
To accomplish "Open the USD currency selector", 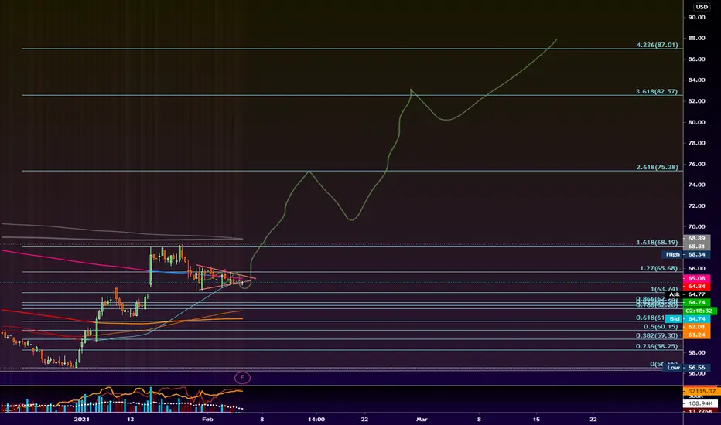I will pyautogui.click(x=702, y=7).
